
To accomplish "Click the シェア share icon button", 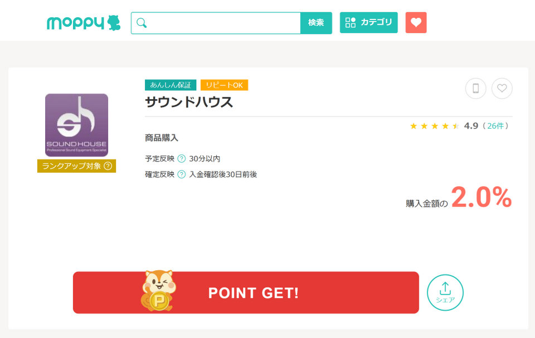I will pyautogui.click(x=445, y=292).
